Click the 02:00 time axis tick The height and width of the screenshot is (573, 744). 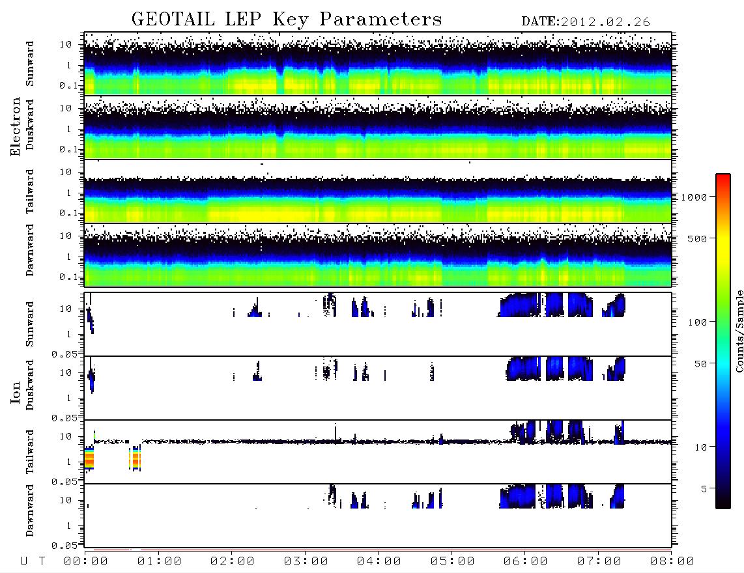(x=233, y=562)
